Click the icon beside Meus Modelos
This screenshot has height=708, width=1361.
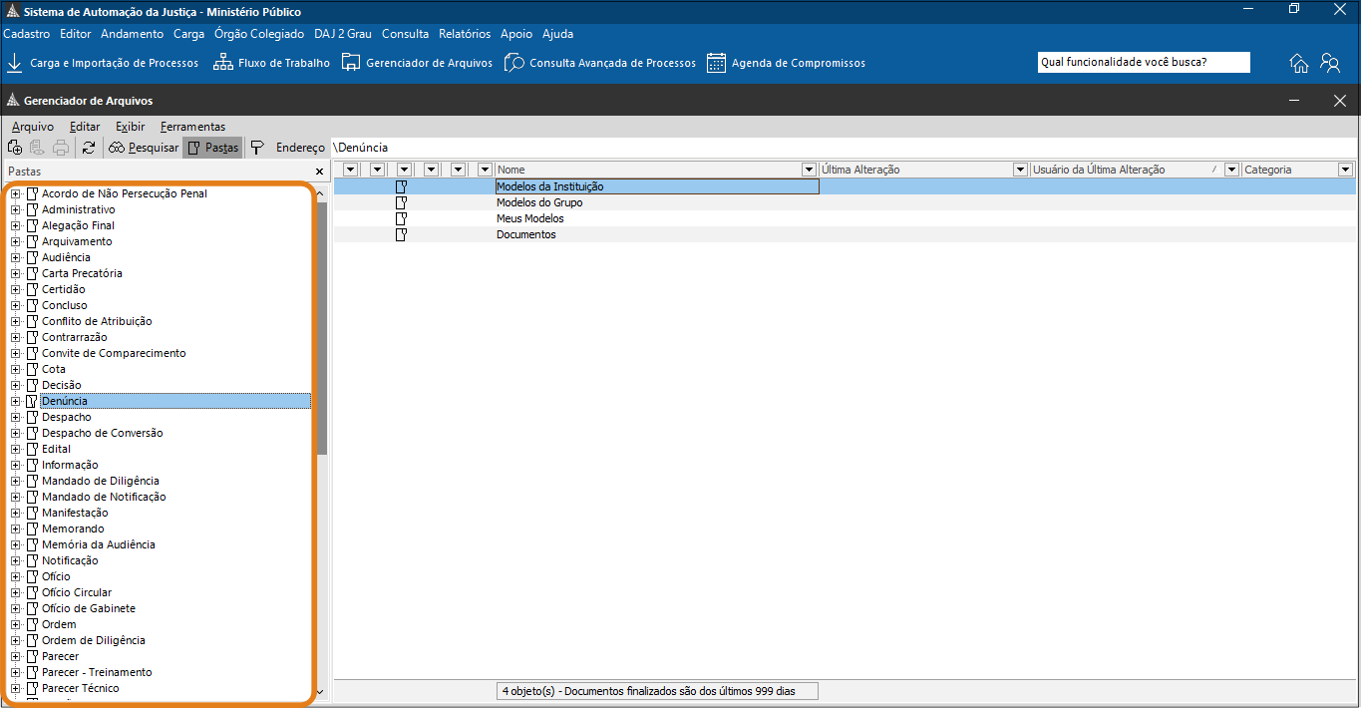[x=401, y=218]
